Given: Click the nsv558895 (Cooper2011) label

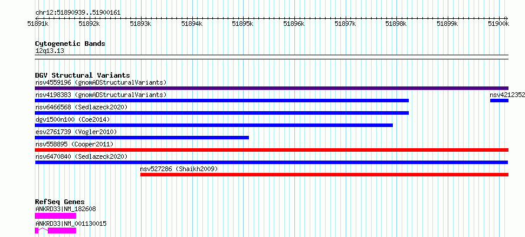Looking at the screenshot, I should 74,144.
